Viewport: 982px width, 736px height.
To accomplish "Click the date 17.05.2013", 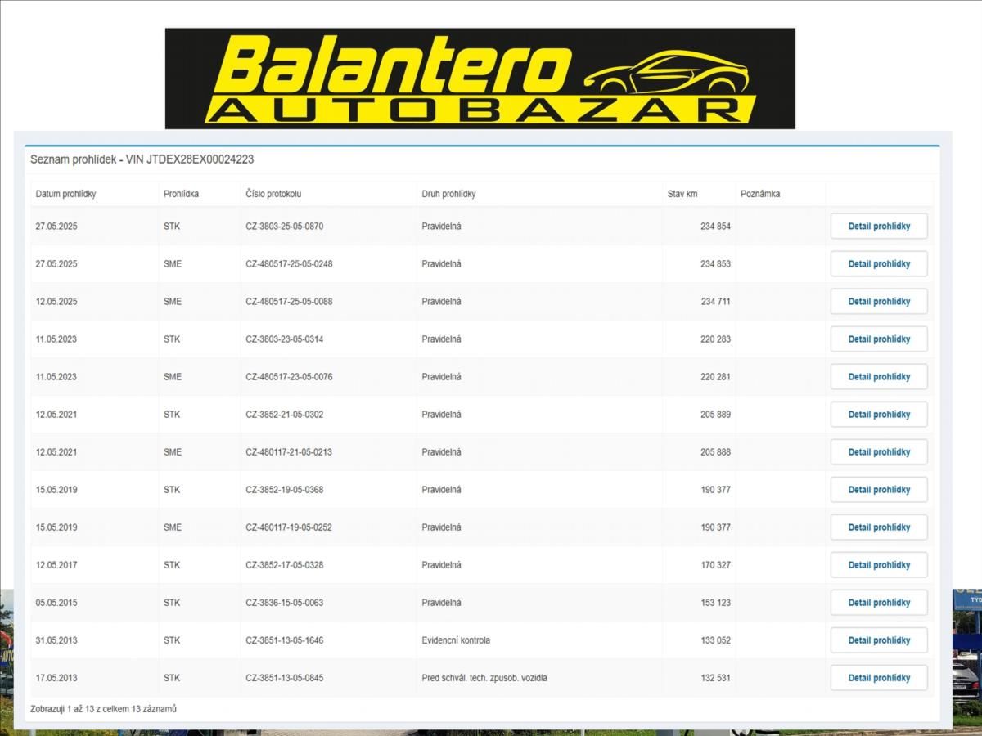I will click(56, 677).
